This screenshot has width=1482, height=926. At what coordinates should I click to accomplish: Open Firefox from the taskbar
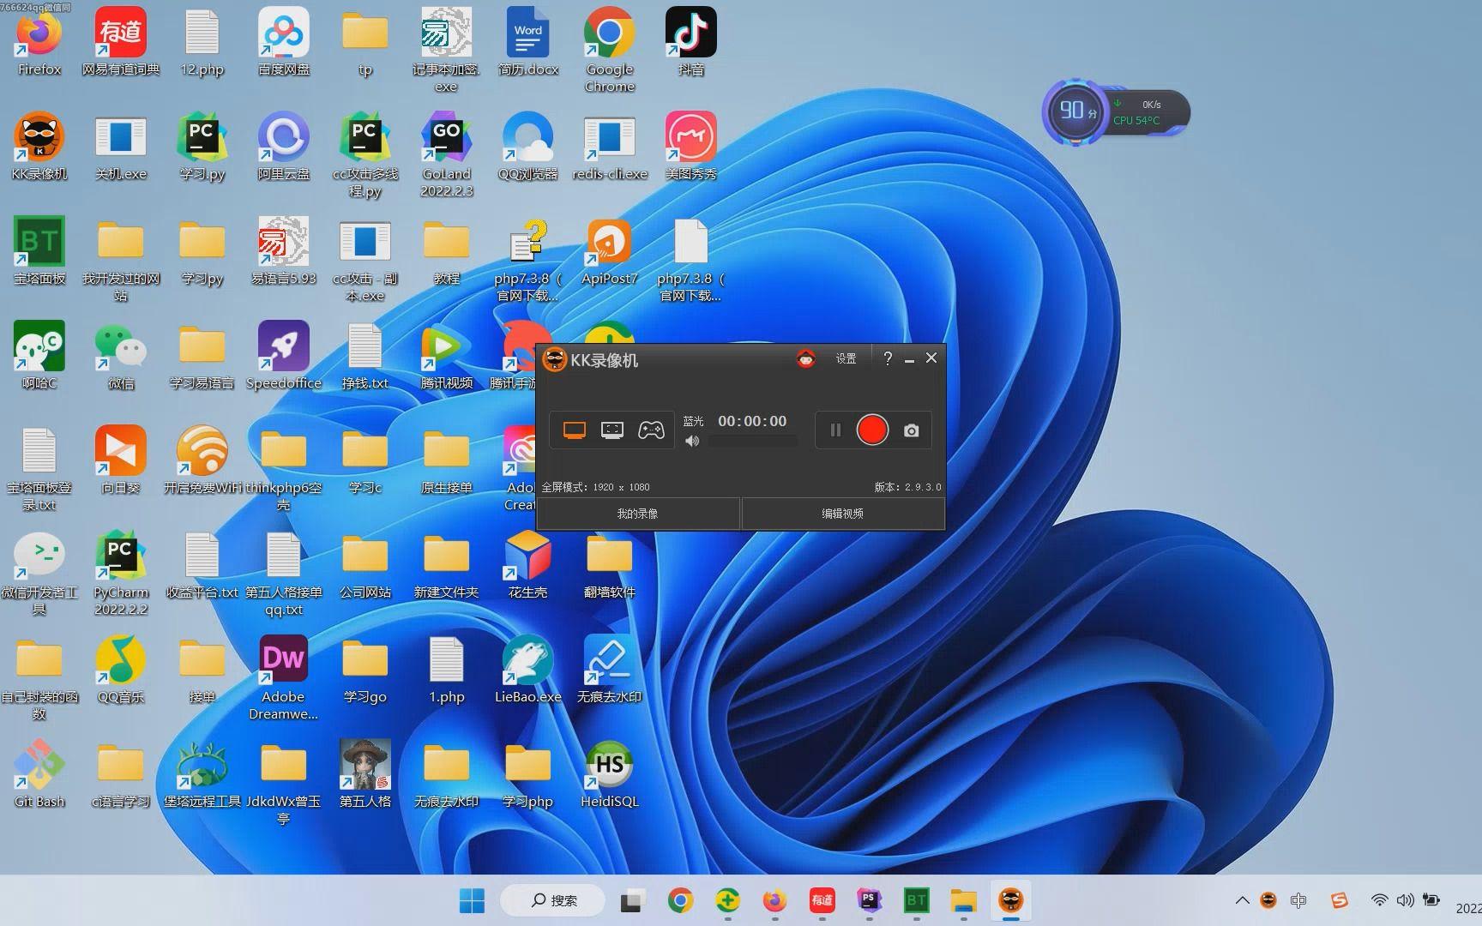(x=774, y=900)
